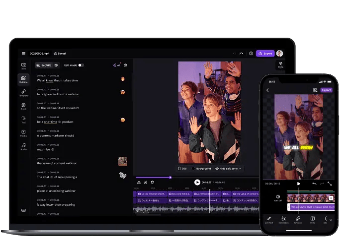Click the white playhead line on laptop timeline
Screen dimensions: 341x250
click(210, 201)
